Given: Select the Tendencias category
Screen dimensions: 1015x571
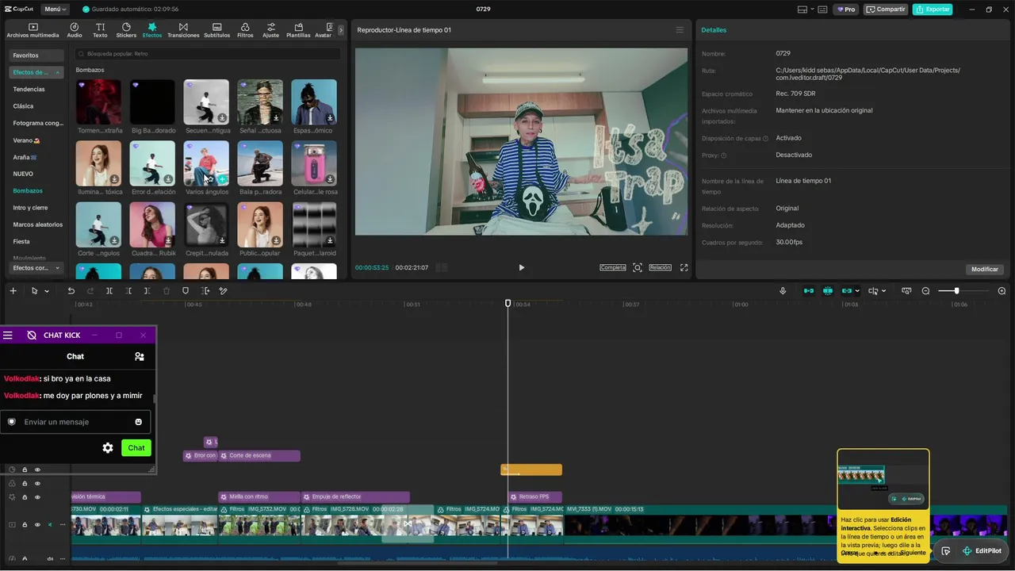Looking at the screenshot, I should click(x=29, y=89).
